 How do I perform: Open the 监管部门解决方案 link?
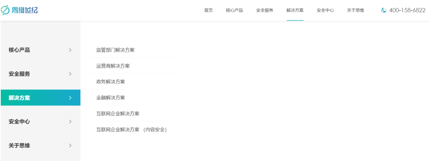coord(115,50)
